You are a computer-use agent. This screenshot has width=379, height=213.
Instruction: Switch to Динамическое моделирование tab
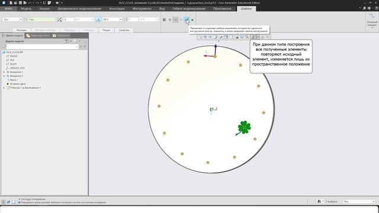[79, 8]
